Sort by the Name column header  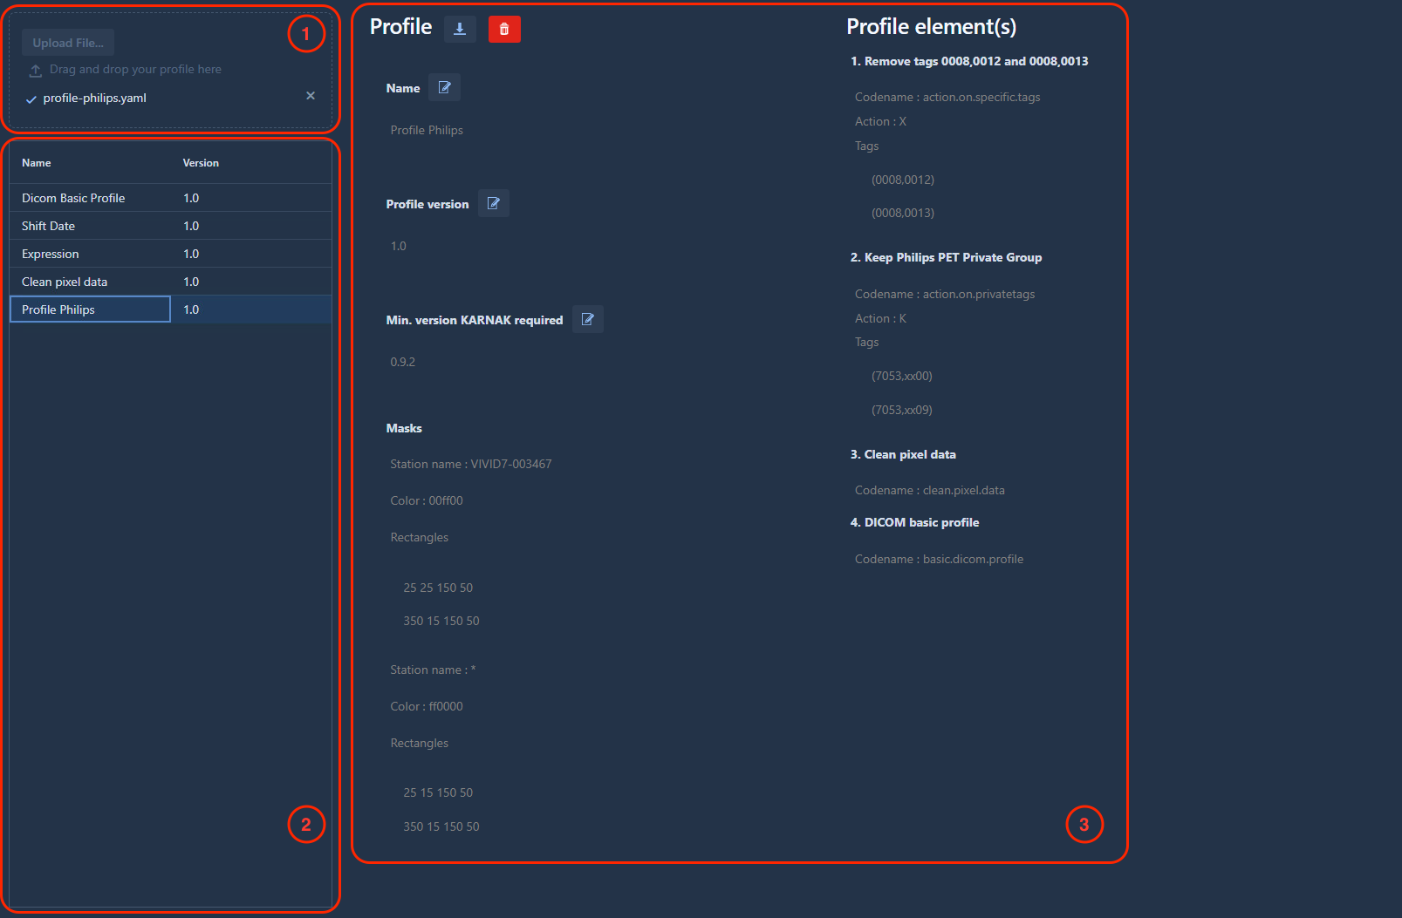click(37, 163)
